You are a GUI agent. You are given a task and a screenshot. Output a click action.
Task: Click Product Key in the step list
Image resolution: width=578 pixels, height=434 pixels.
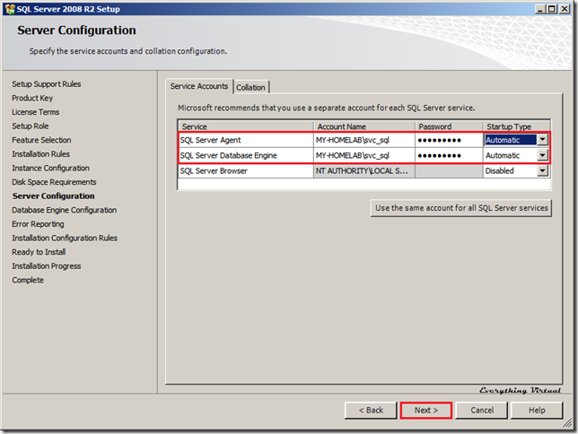[32, 98]
